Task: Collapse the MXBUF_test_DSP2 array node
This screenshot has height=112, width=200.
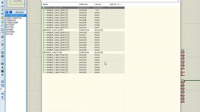Action: tap(43, 30)
